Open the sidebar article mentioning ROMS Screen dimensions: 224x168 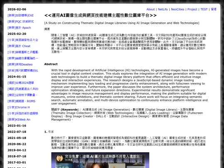tap(22, 101)
